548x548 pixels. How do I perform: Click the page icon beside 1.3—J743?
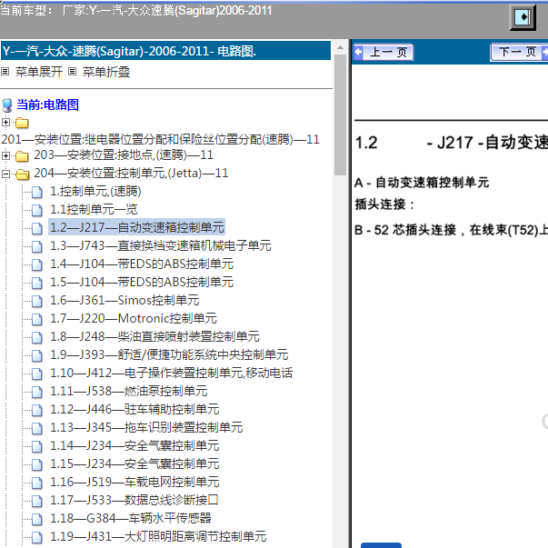tap(36, 247)
